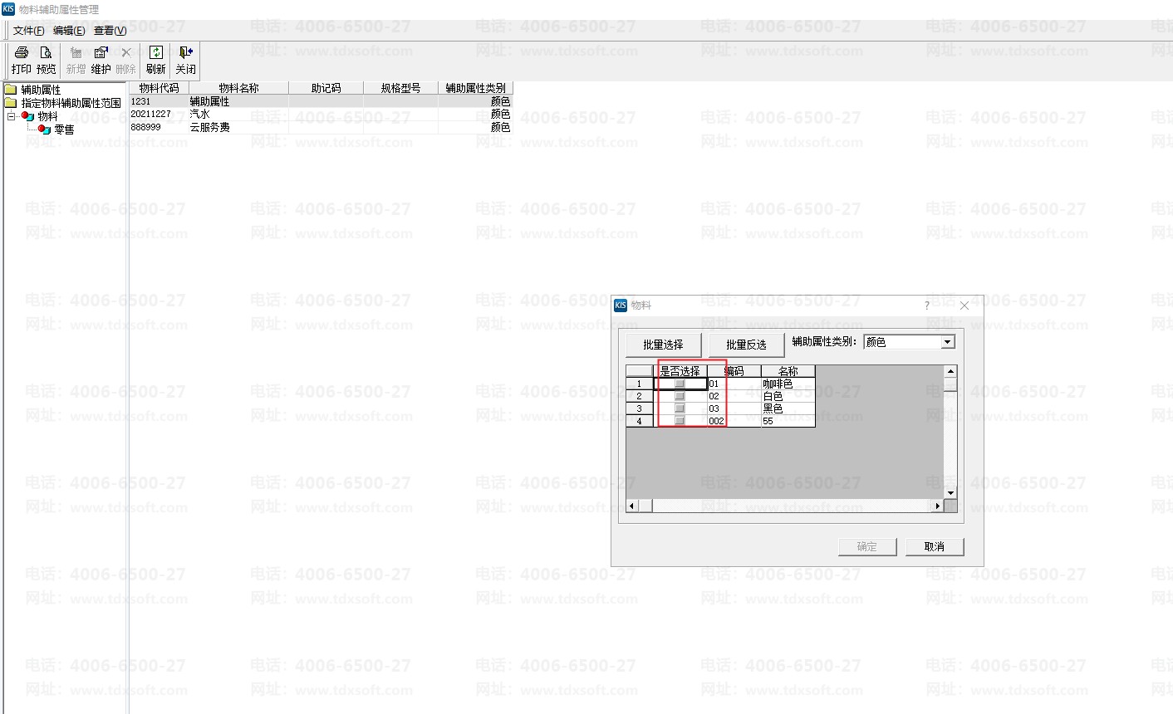This screenshot has height=714, width=1173.
Task: Open the 查看(V) menu
Action: point(110,31)
